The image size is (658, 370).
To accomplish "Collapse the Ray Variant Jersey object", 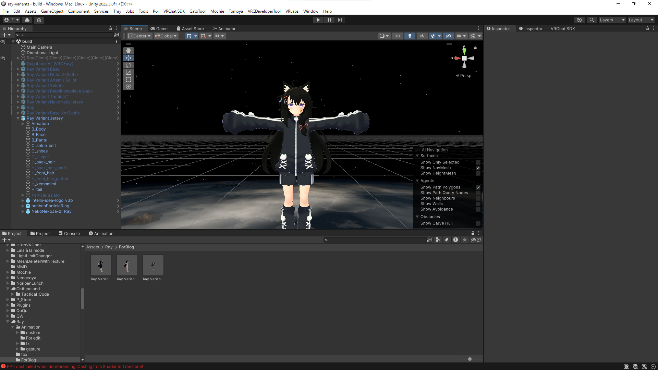I will point(18,118).
